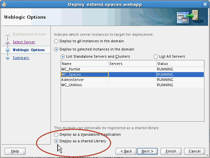Close the Deploy extend.spaces.webapp dialog
The height and width of the screenshot is (158, 210).
point(205,4)
